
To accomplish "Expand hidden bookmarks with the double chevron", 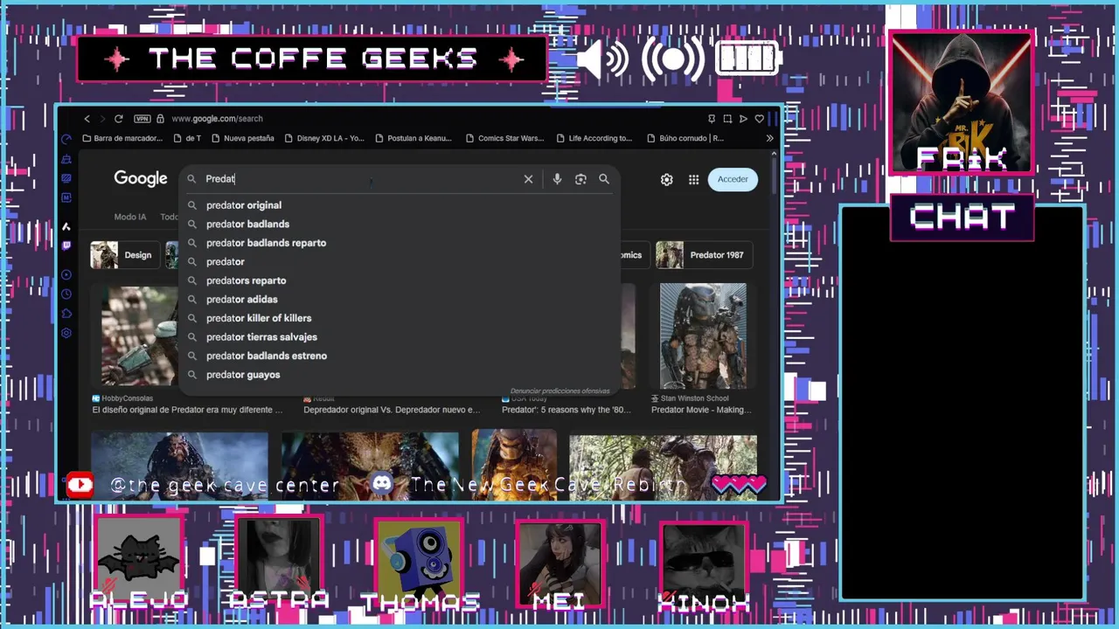I will [769, 138].
